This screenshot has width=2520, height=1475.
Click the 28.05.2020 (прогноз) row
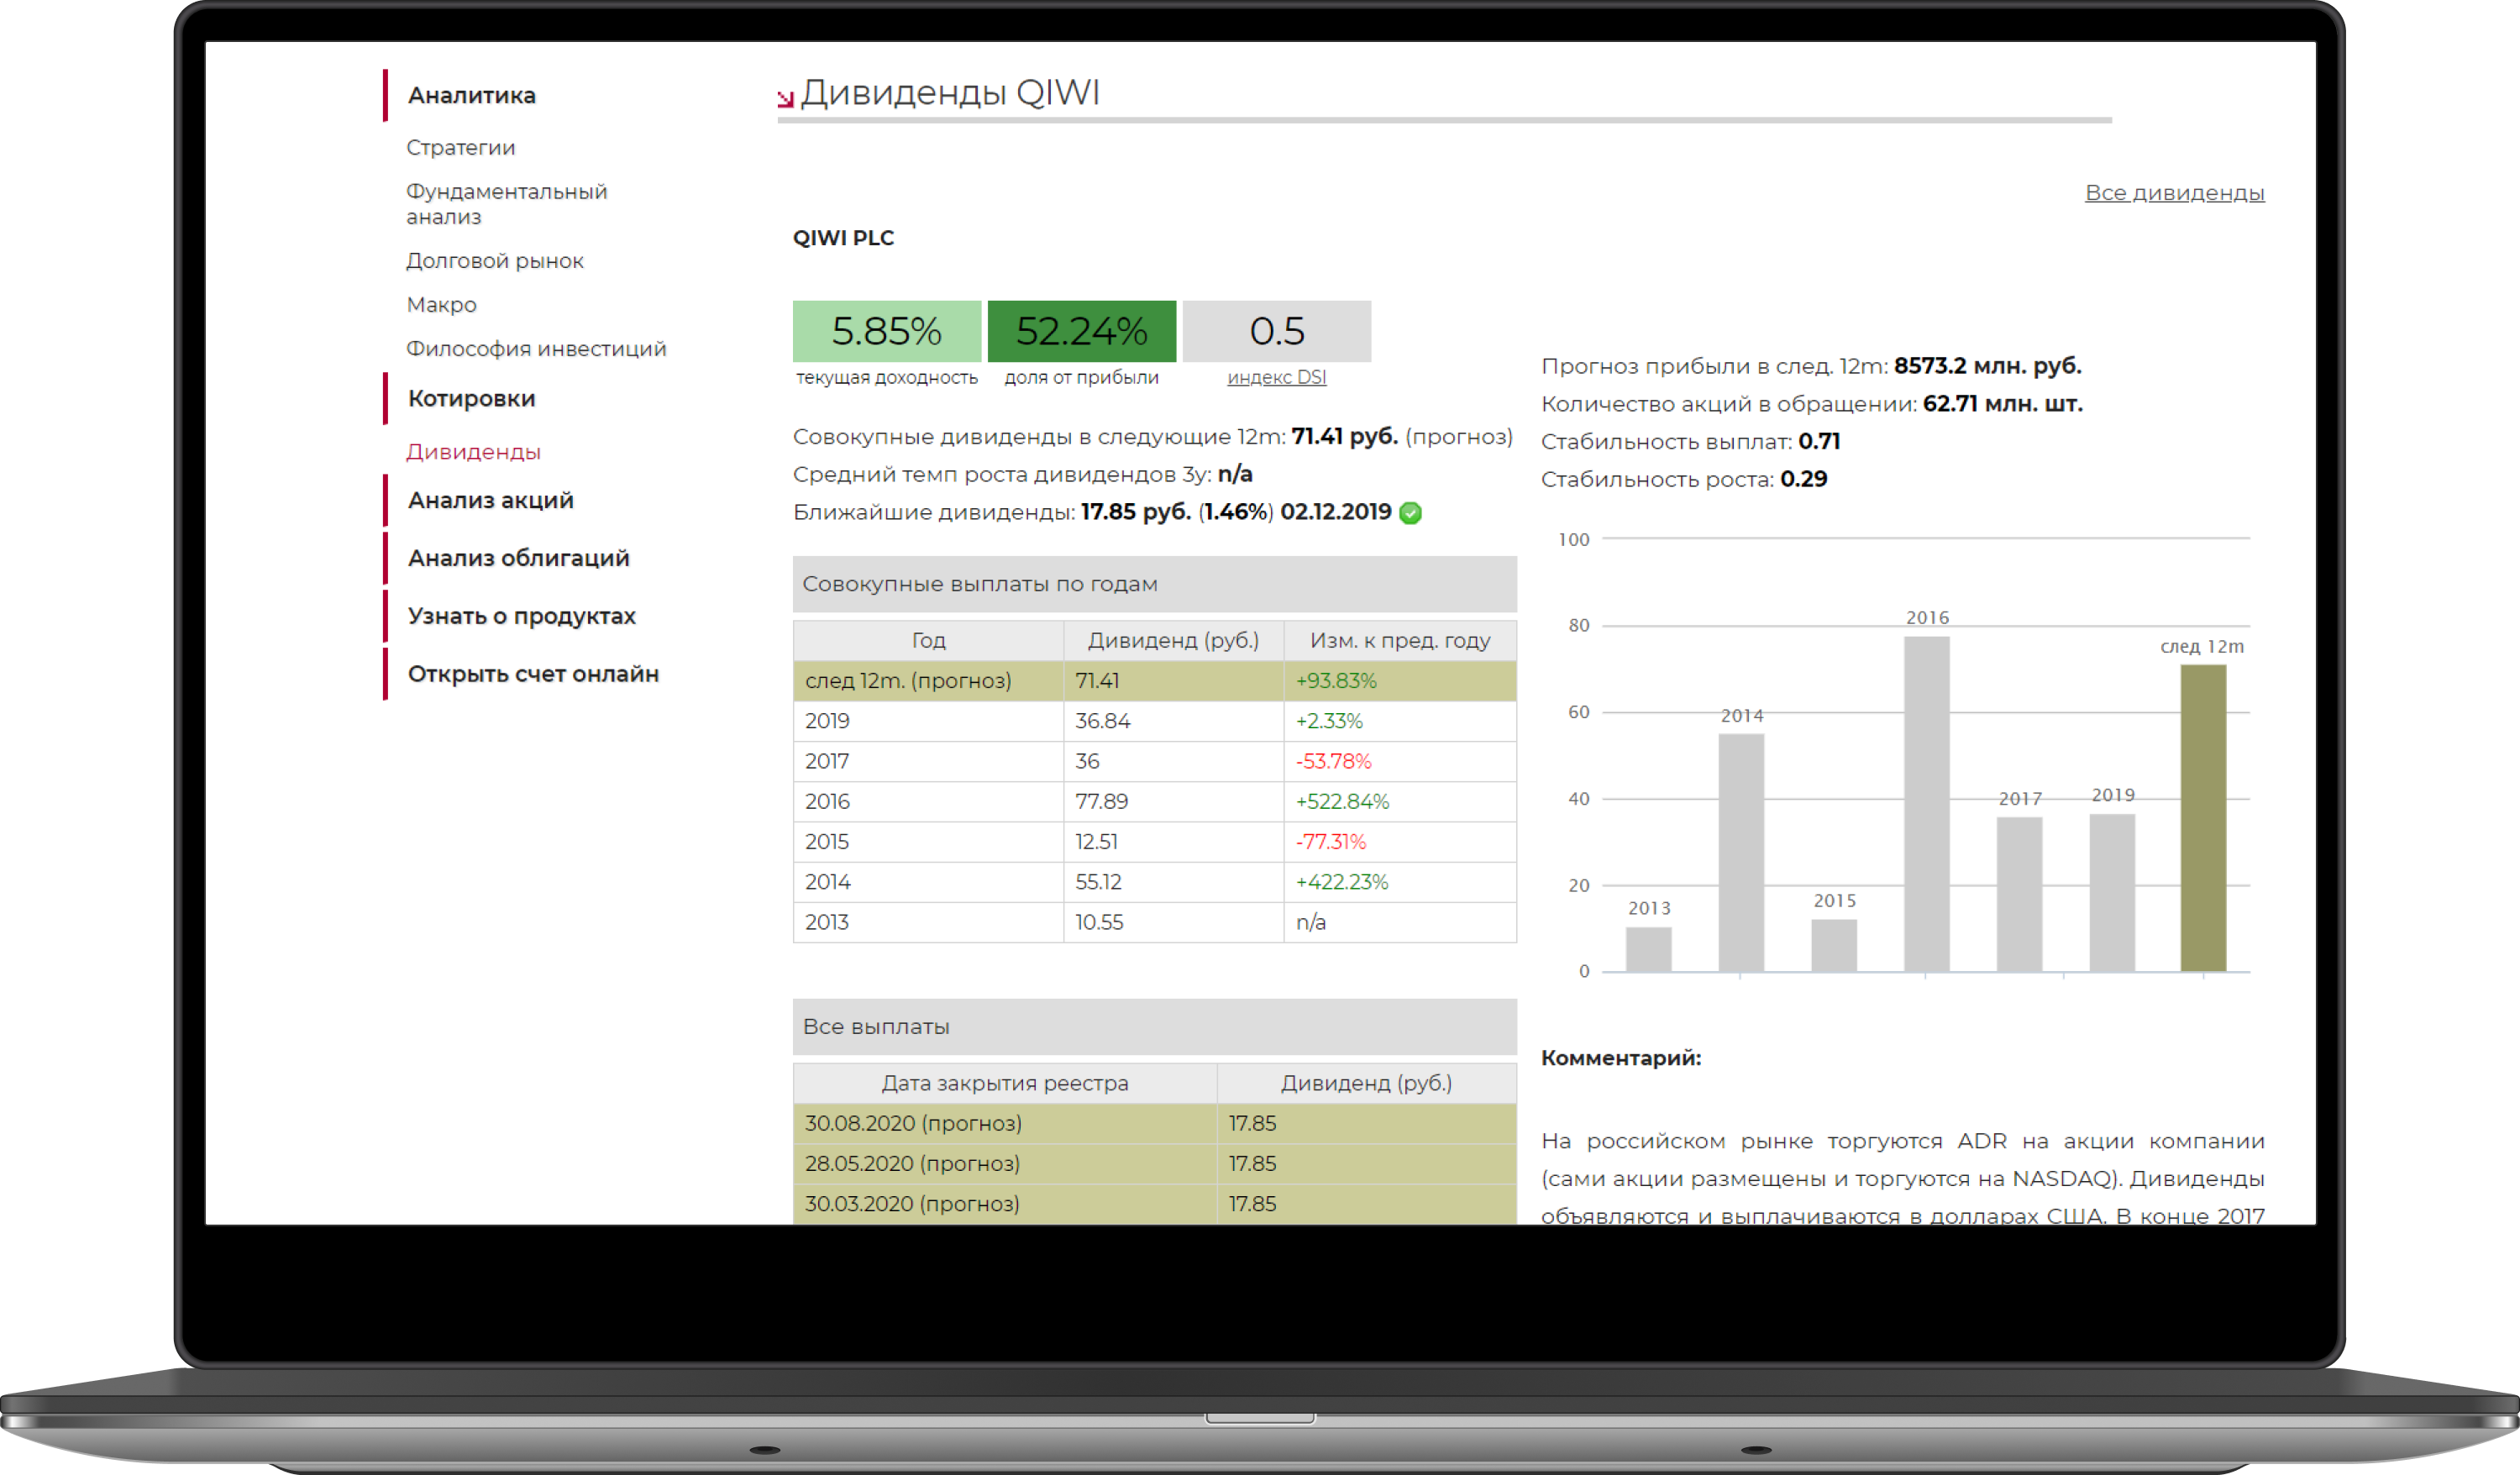1154,1163
